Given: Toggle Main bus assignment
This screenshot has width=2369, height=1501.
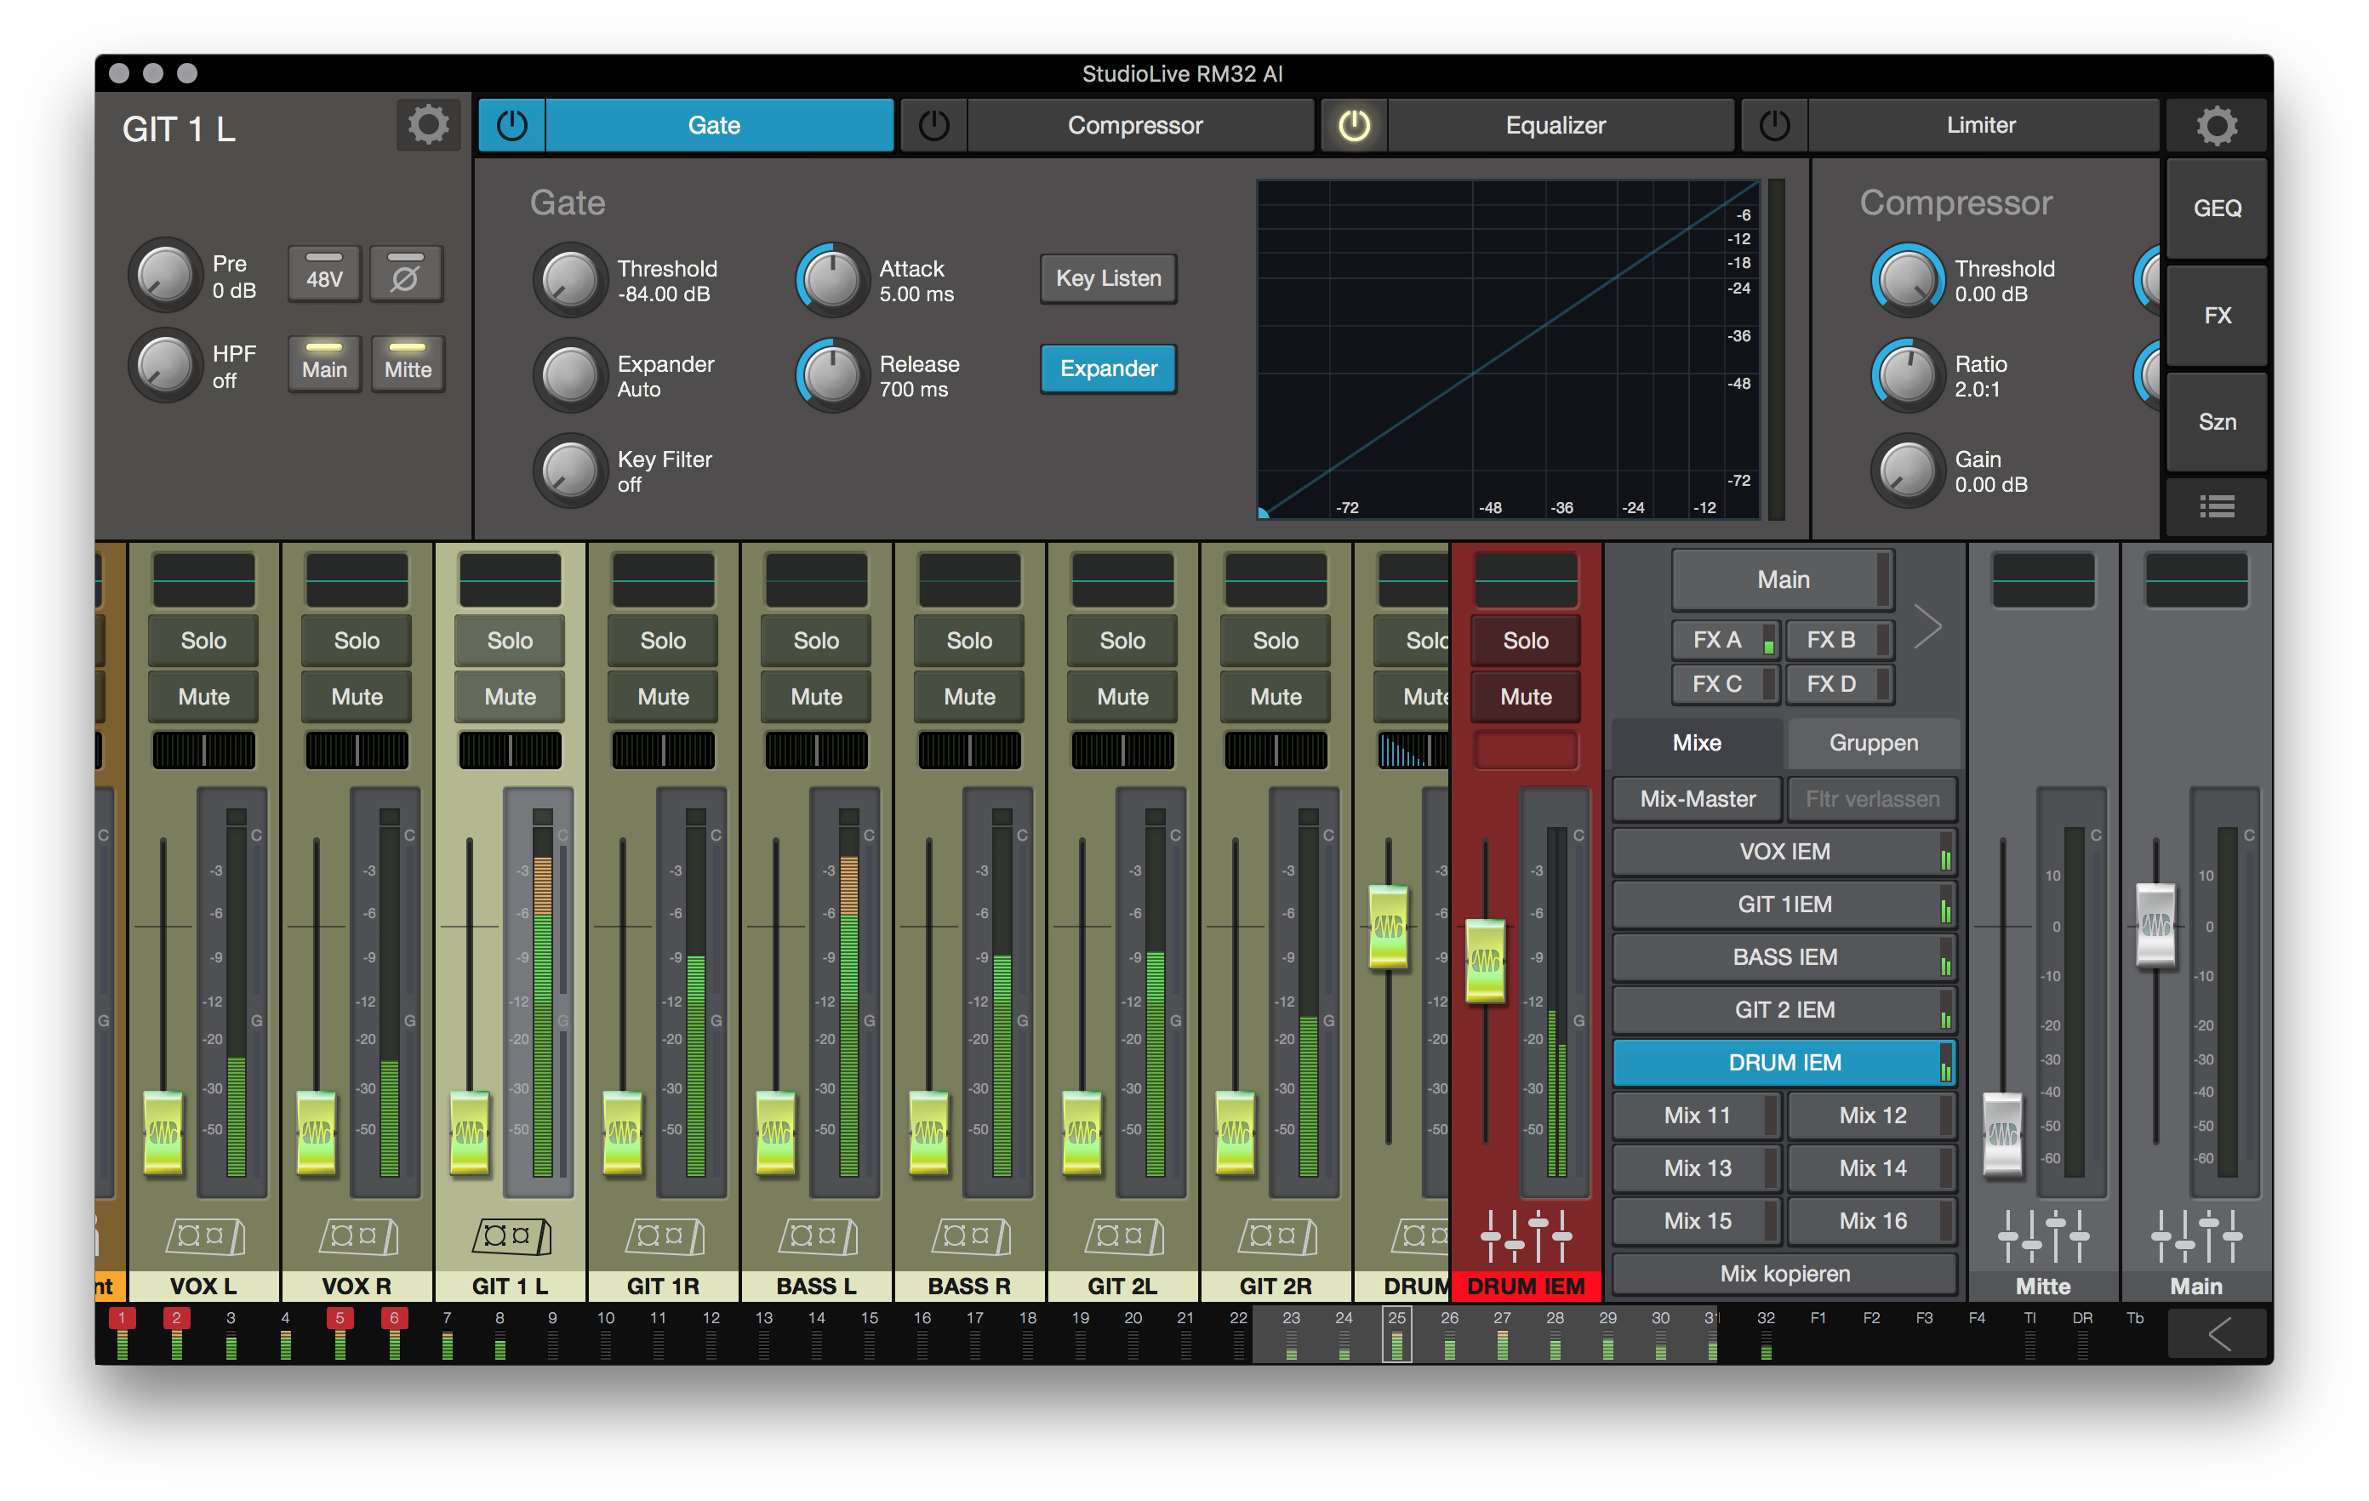Looking at the screenshot, I should (325, 364).
